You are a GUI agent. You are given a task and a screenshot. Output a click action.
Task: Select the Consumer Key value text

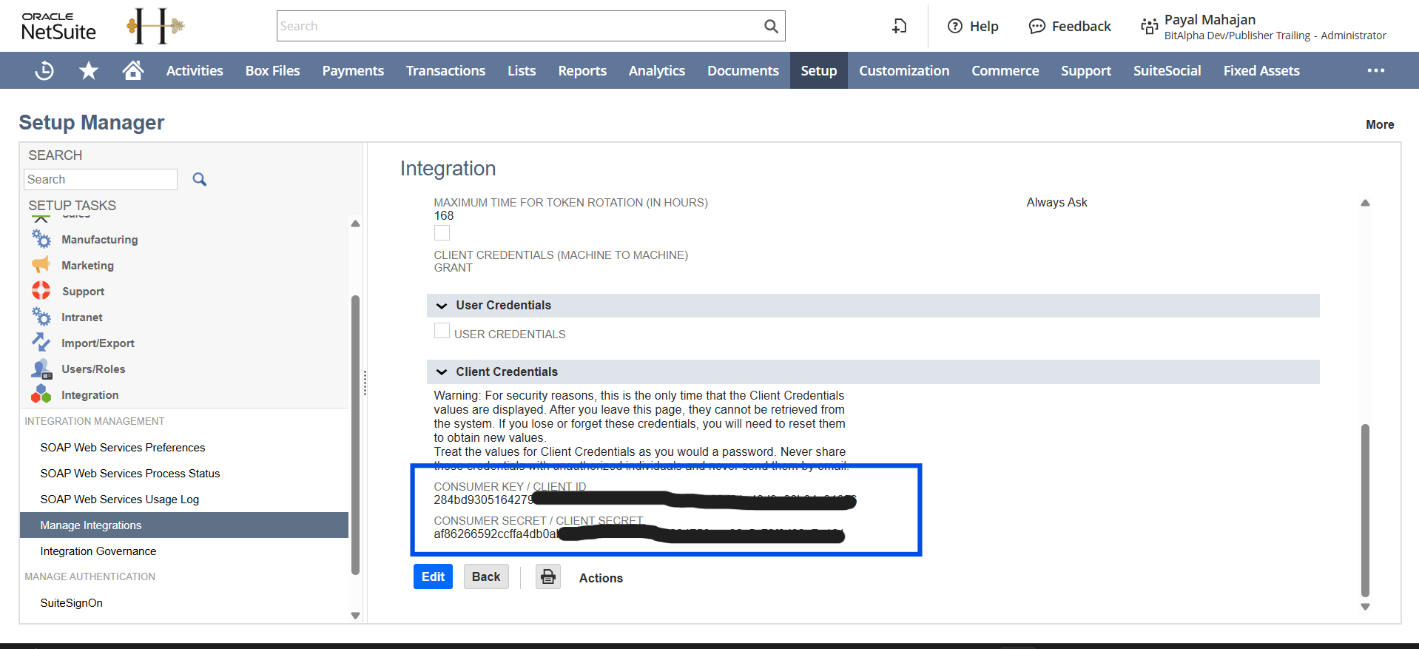644,500
